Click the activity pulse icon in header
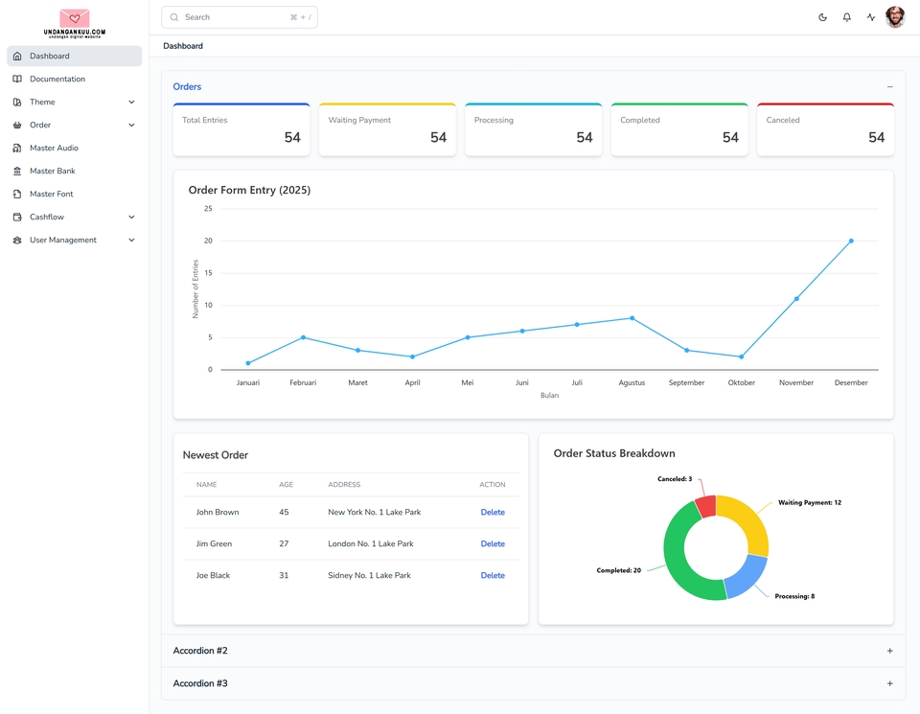The width and height of the screenshot is (920, 714). (x=870, y=16)
